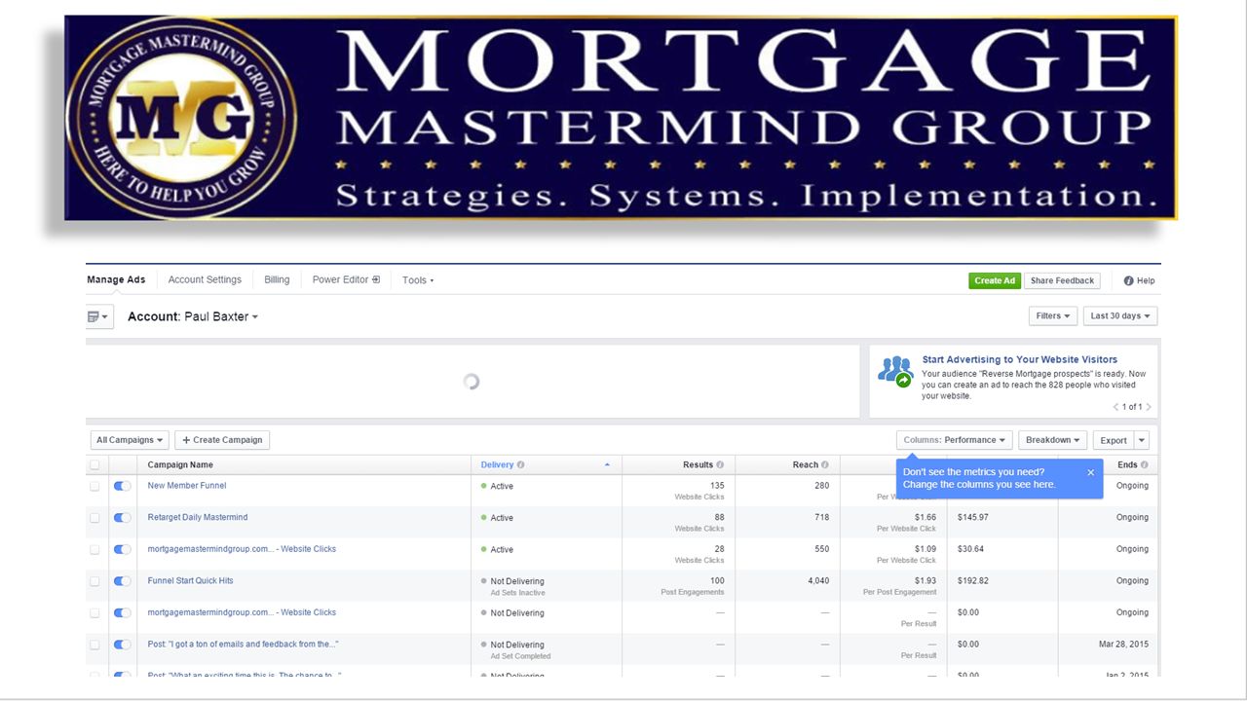
Task: Click the 4,040 reach value
Action: pyautogui.click(x=817, y=581)
